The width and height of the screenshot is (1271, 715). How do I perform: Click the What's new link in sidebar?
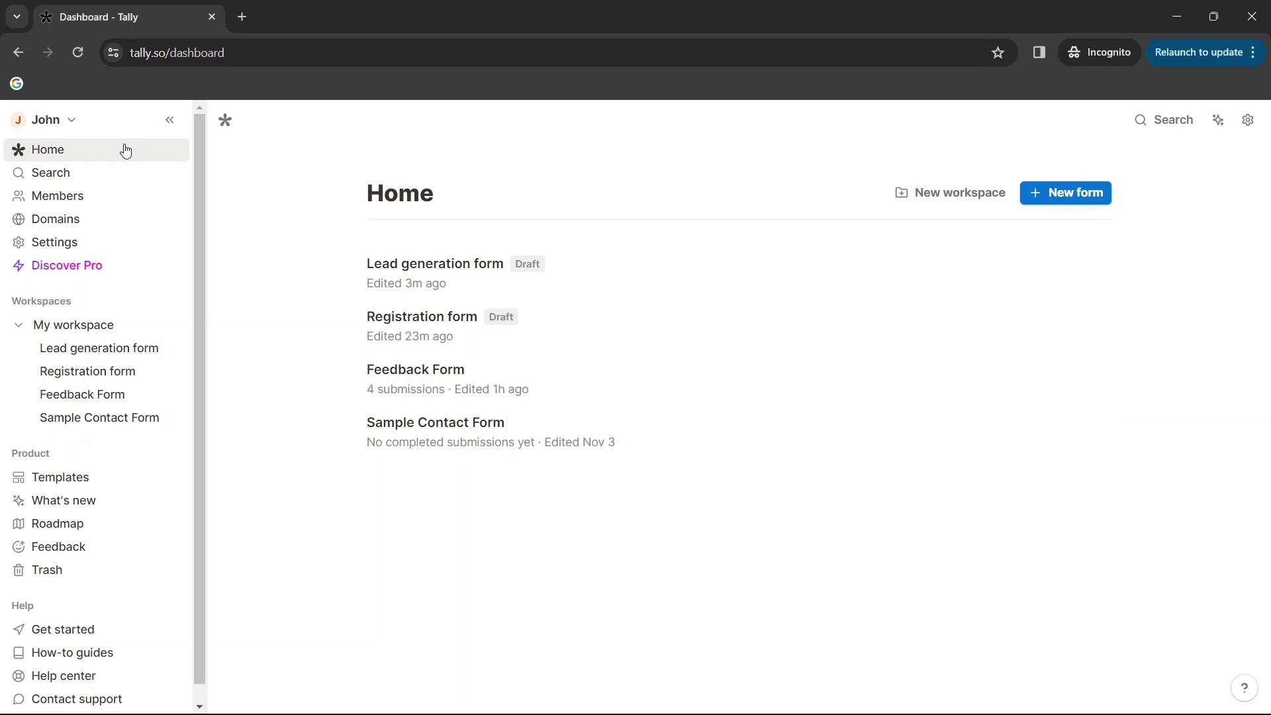64,501
